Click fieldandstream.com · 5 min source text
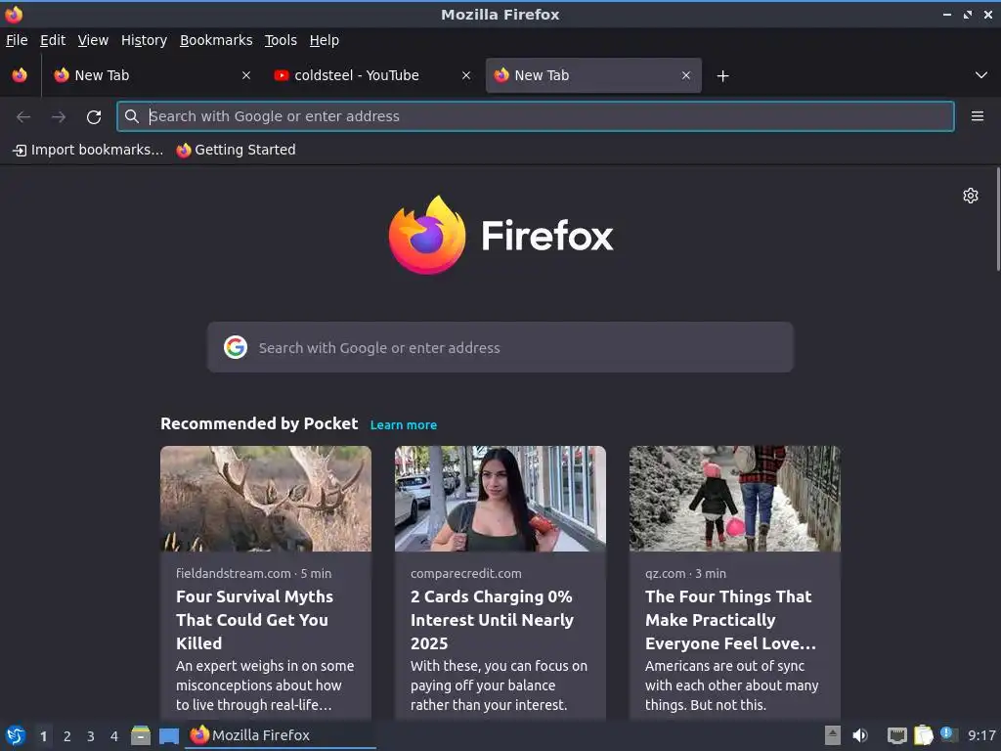1001x751 pixels. coord(253,573)
